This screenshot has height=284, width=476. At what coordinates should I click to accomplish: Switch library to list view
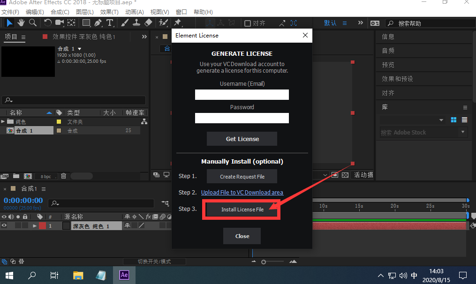(464, 120)
